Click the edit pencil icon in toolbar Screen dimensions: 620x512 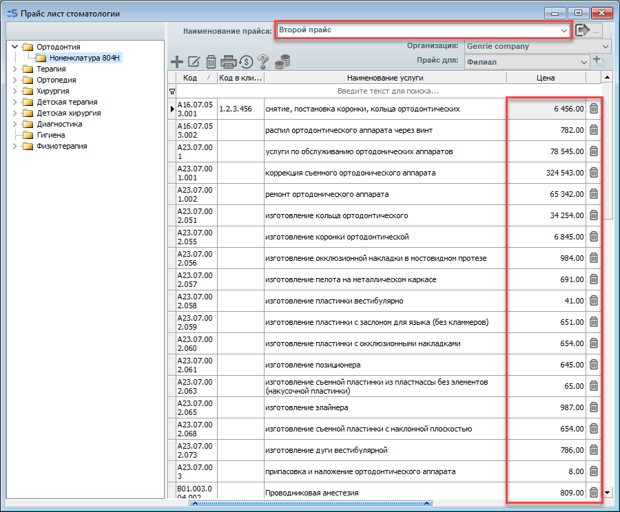point(194,62)
